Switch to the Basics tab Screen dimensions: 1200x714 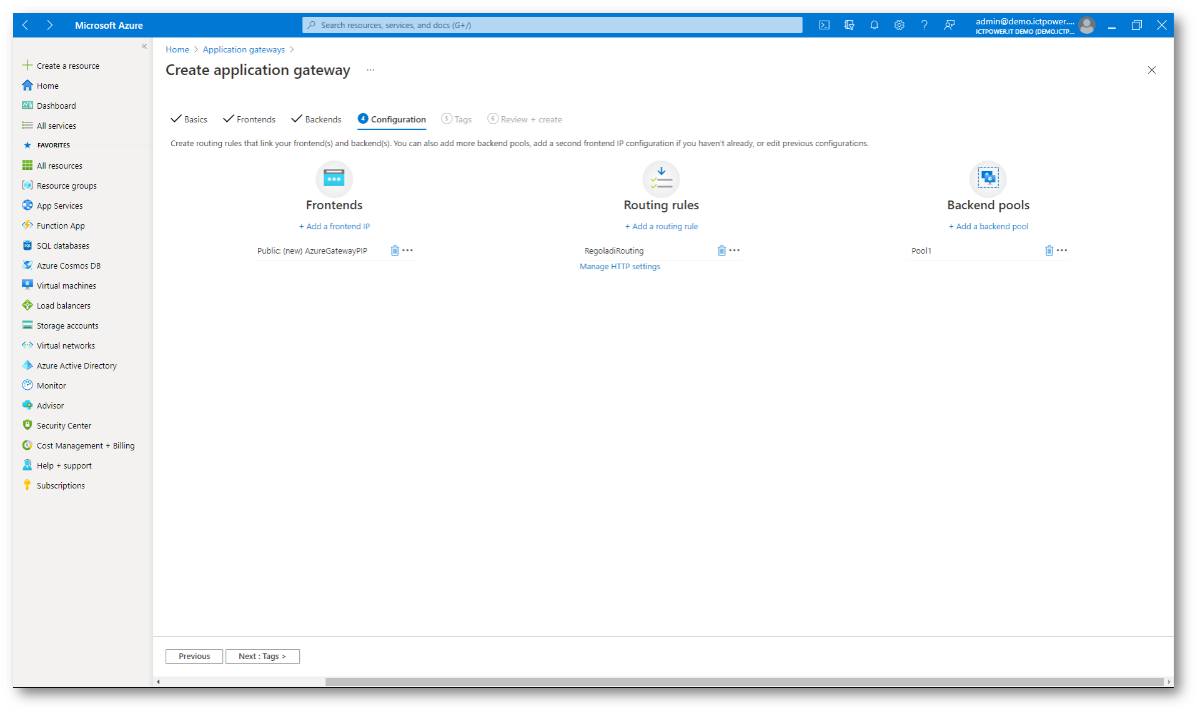coord(189,119)
